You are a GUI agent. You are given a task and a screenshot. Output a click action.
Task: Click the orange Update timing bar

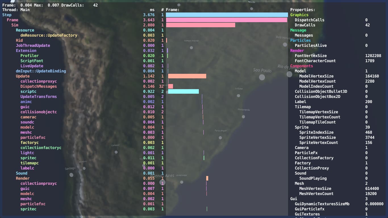187,76
